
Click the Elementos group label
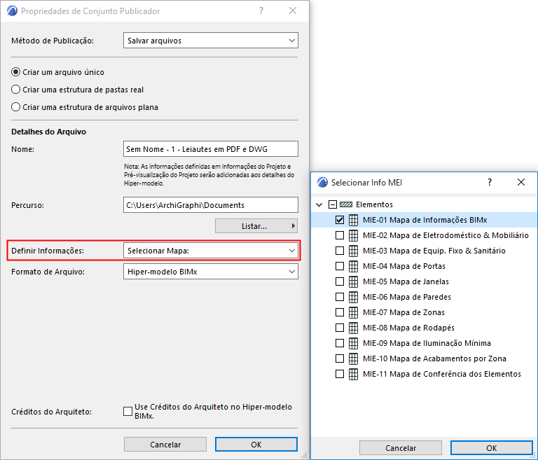(374, 204)
